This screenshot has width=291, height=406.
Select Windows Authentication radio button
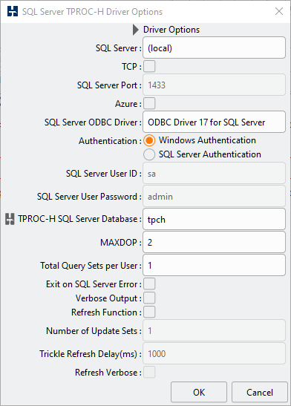tap(149, 140)
